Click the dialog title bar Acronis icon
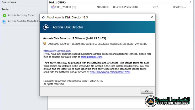The image size is (195, 110). click(x=43, y=17)
